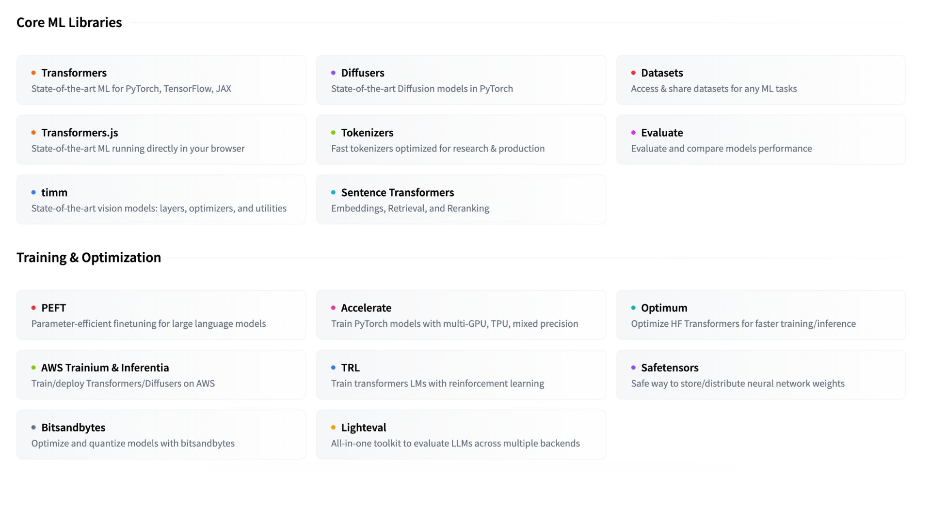Click the teal dot beside Optimum
The width and height of the screenshot is (931, 523).
click(633, 308)
